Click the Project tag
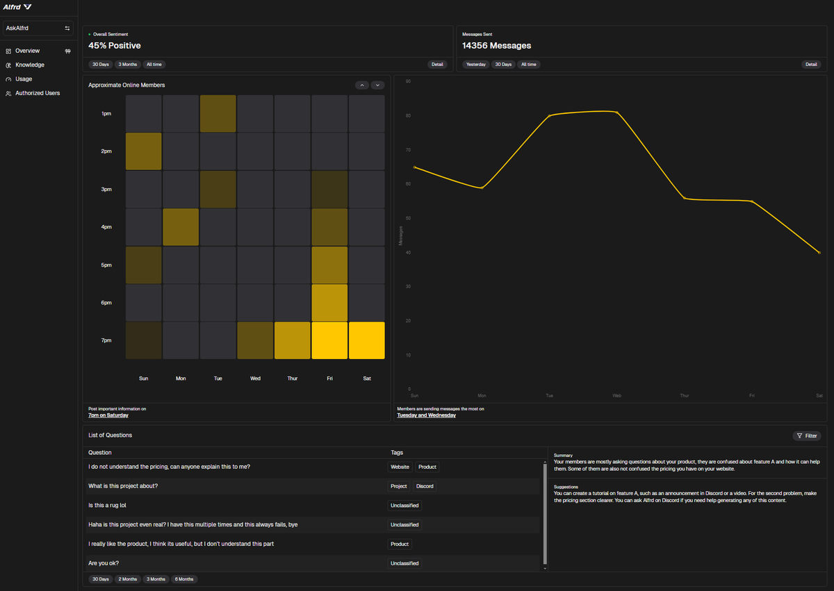 coord(399,486)
